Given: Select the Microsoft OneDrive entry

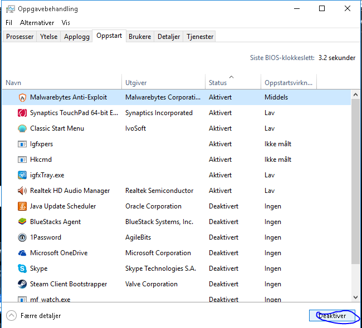Looking at the screenshot, I should click(59, 253).
